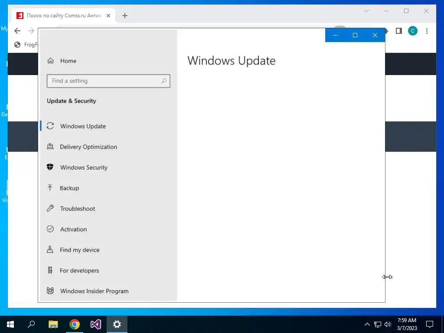
Task: Switch to Chrome from taskbar
Action: 75,324
